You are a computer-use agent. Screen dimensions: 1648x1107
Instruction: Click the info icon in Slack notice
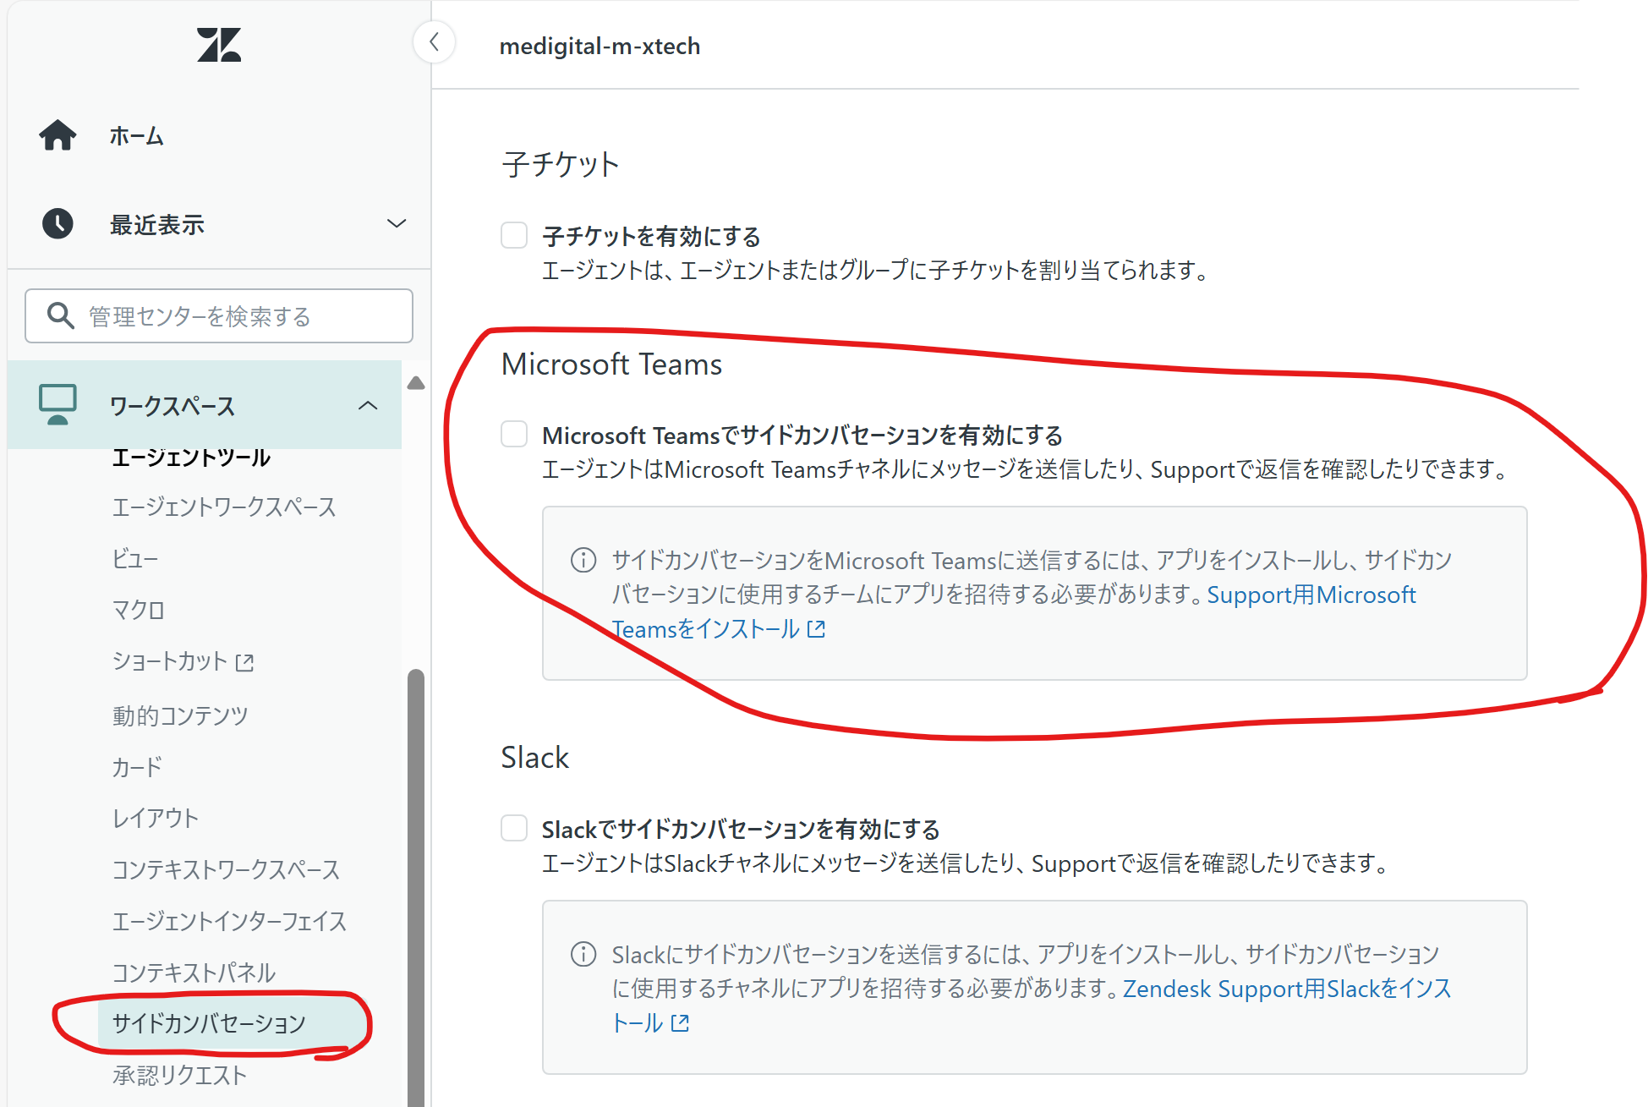(x=583, y=954)
